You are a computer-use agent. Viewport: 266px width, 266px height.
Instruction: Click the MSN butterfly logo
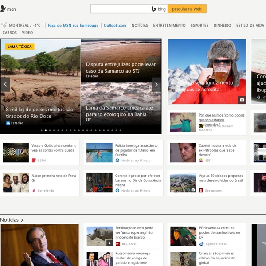point(4,9)
